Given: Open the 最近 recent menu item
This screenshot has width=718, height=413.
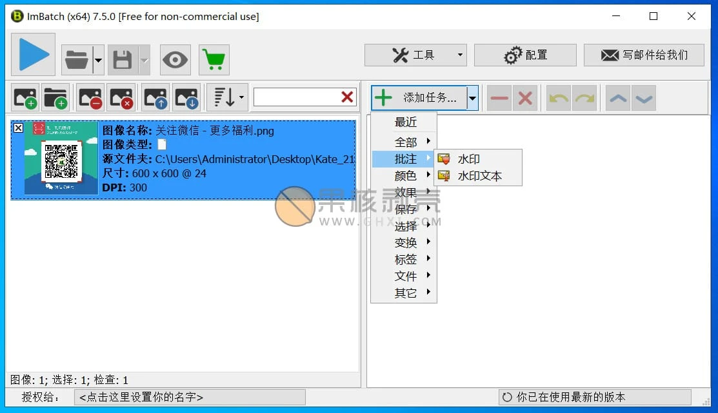Looking at the screenshot, I should click(404, 122).
